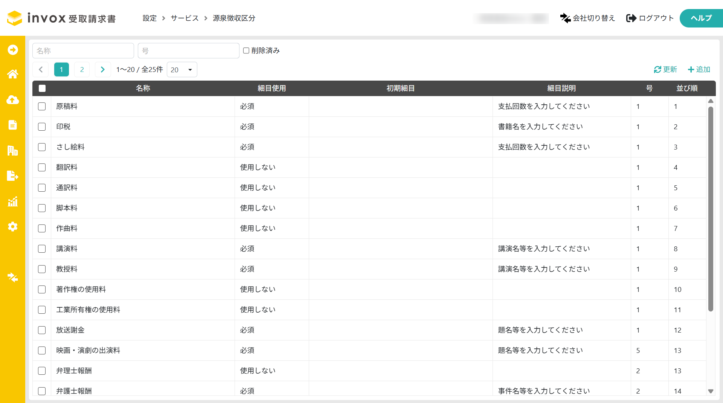The height and width of the screenshot is (403, 723).
Task: Select the building icon in sidebar
Action: [x=12, y=151]
